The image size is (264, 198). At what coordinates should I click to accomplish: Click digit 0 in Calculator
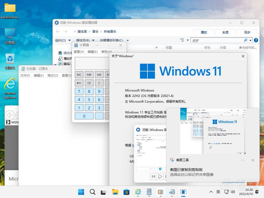point(84,116)
